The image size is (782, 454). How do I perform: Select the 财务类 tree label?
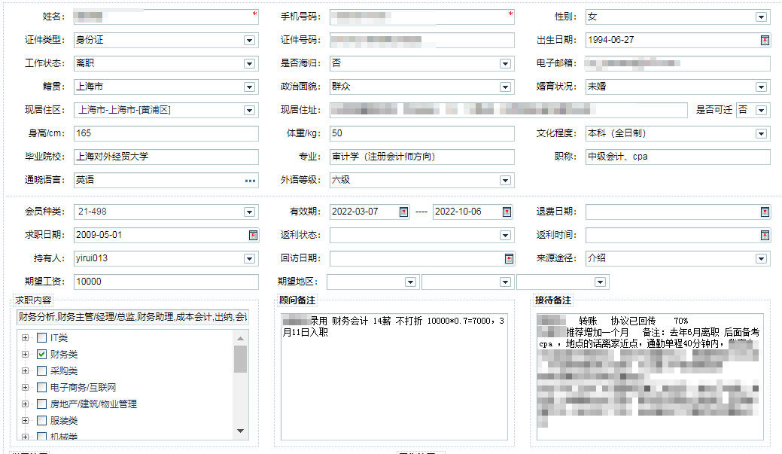point(64,354)
